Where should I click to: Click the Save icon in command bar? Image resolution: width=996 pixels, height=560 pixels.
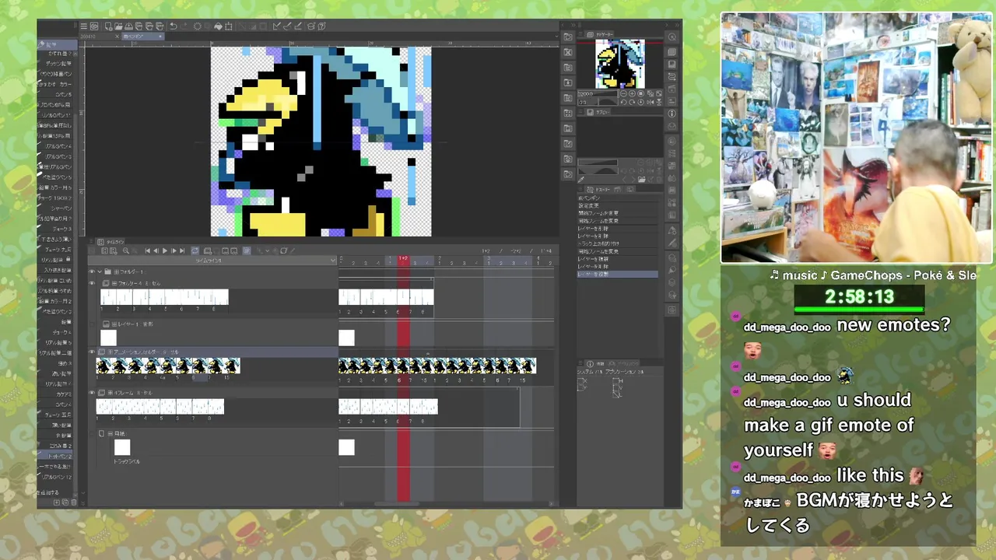coord(128,26)
